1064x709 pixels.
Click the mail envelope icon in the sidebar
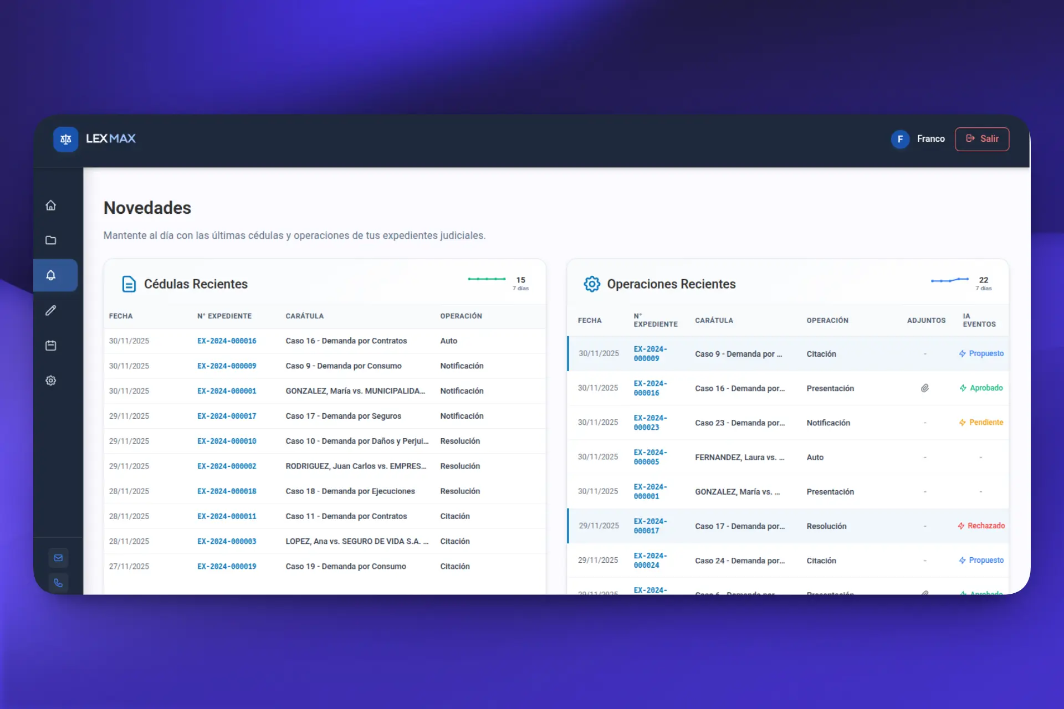click(58, 558)
